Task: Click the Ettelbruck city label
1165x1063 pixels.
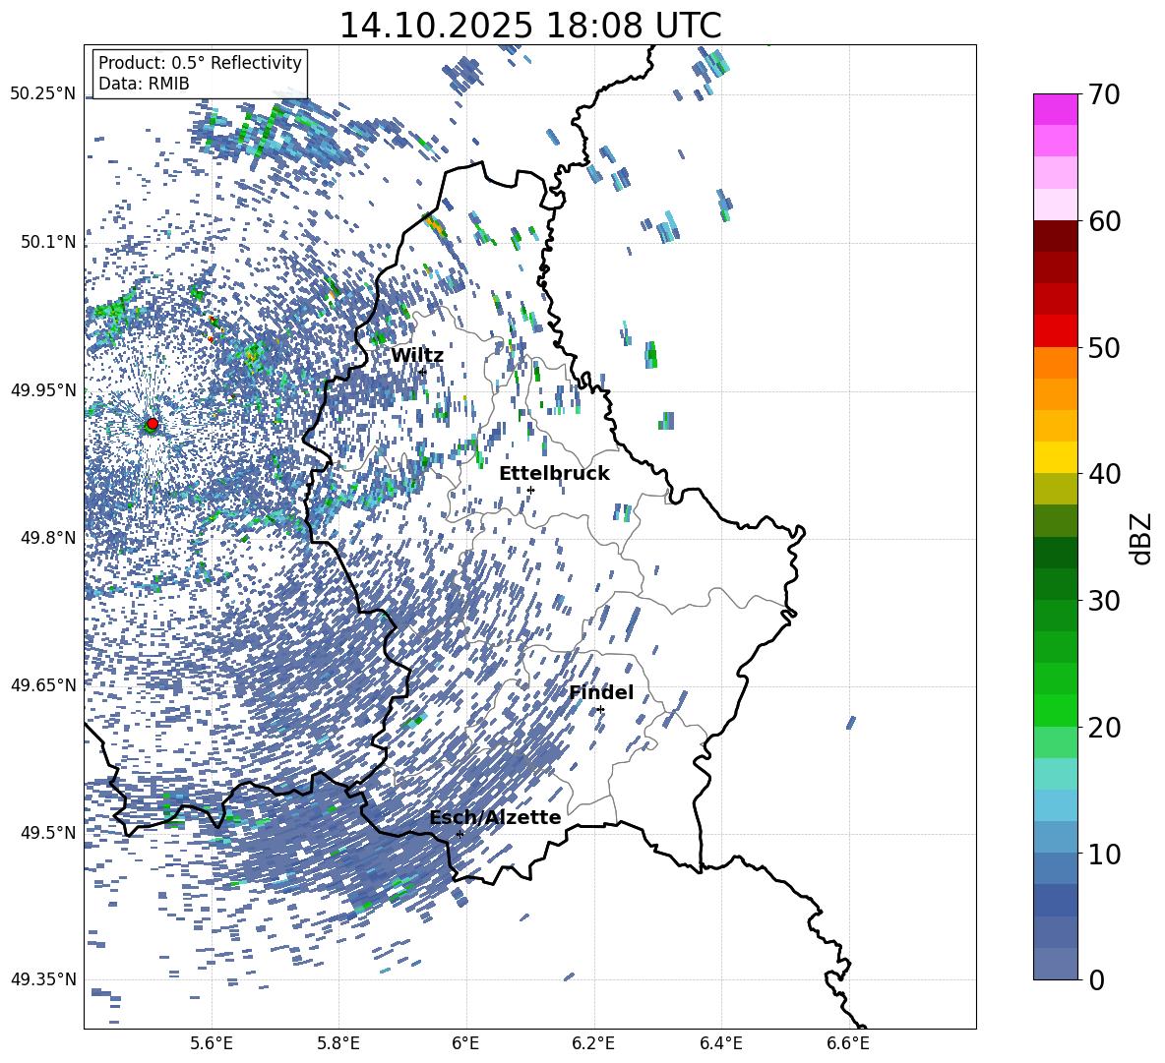Action: pyautogui.click(x=554, y=474)
